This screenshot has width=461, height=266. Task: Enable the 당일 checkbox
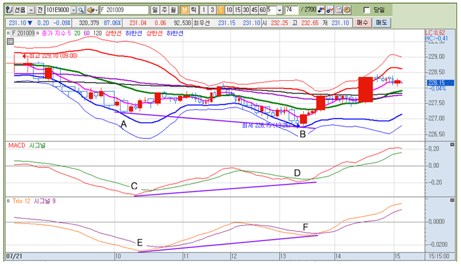tap(365, 10)
